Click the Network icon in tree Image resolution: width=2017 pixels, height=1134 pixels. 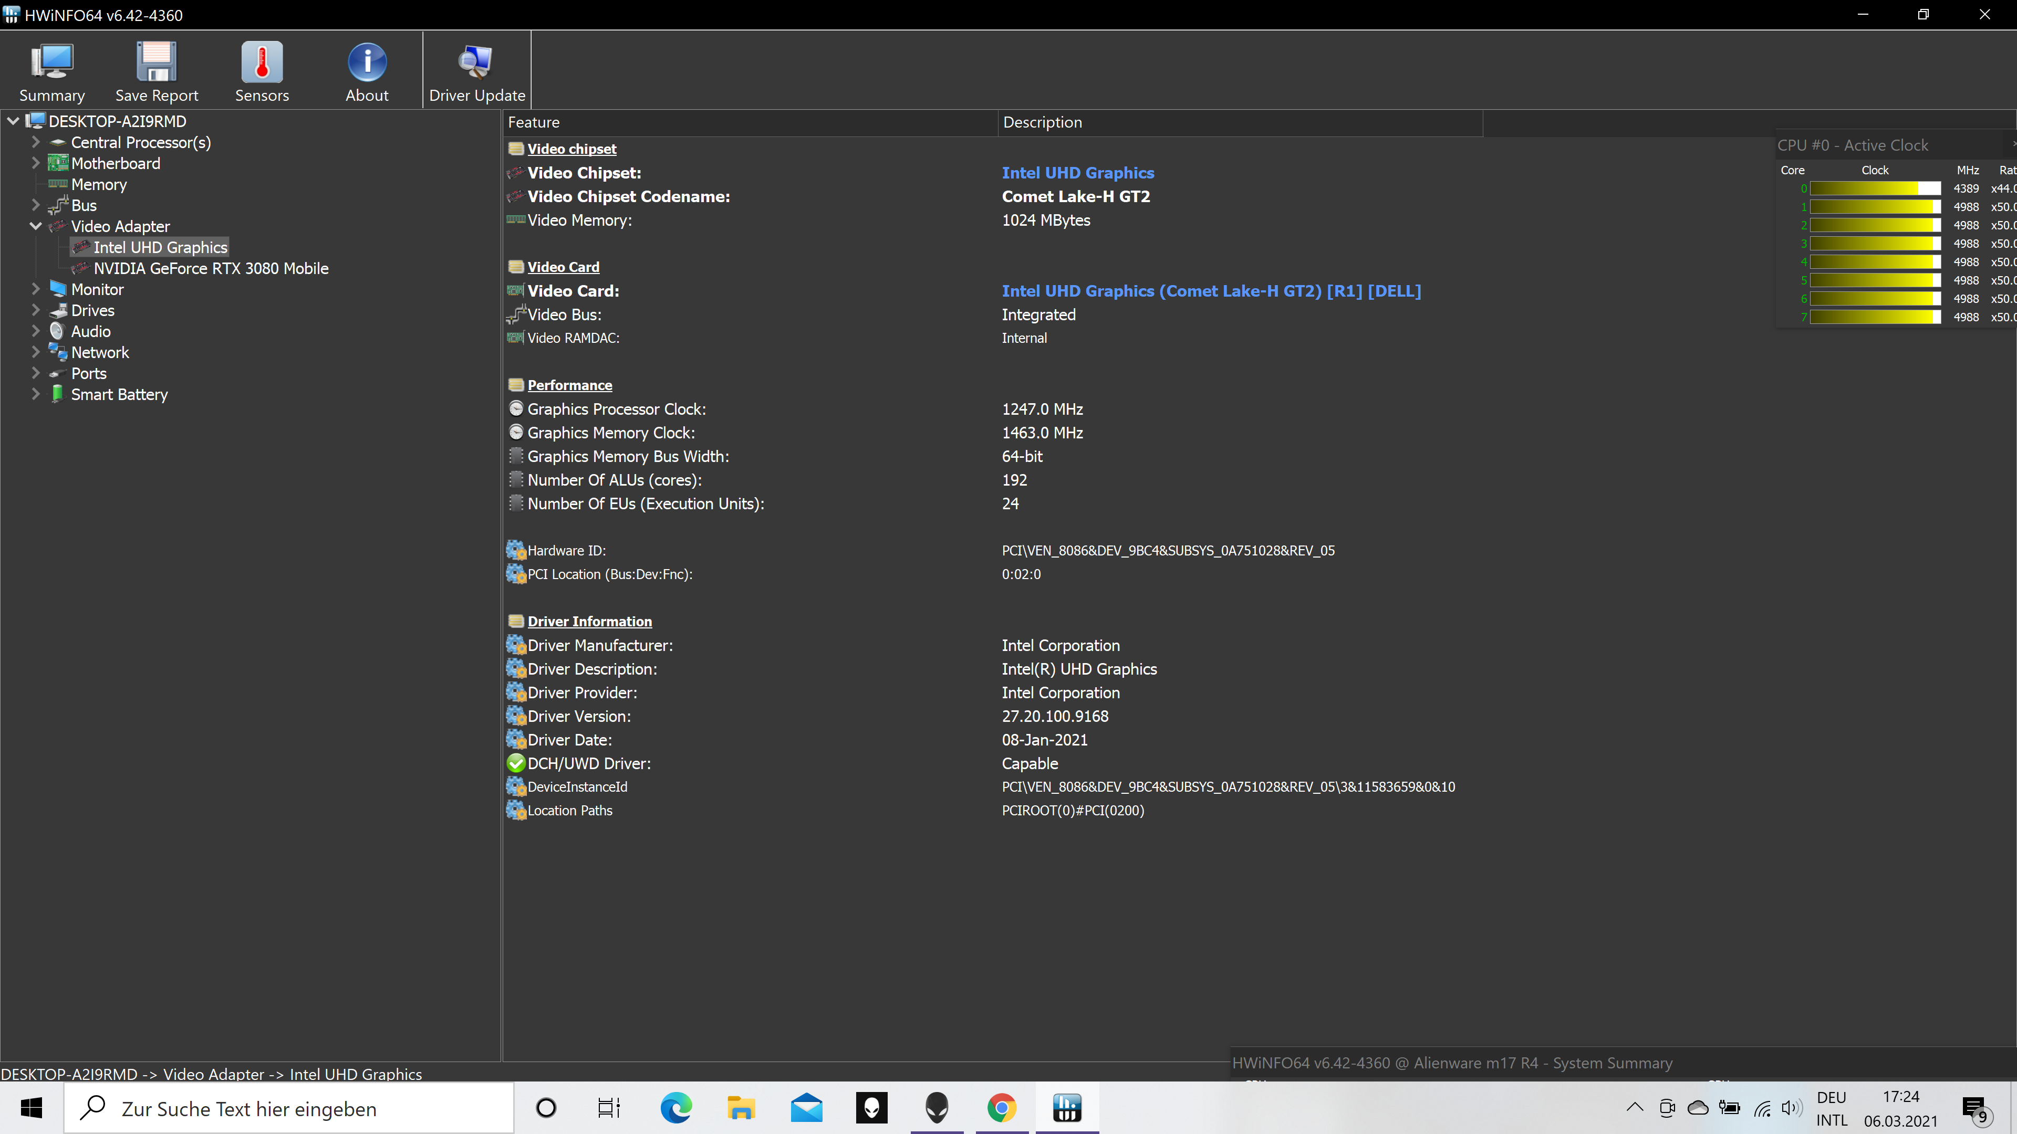click(x=58, y=352)
